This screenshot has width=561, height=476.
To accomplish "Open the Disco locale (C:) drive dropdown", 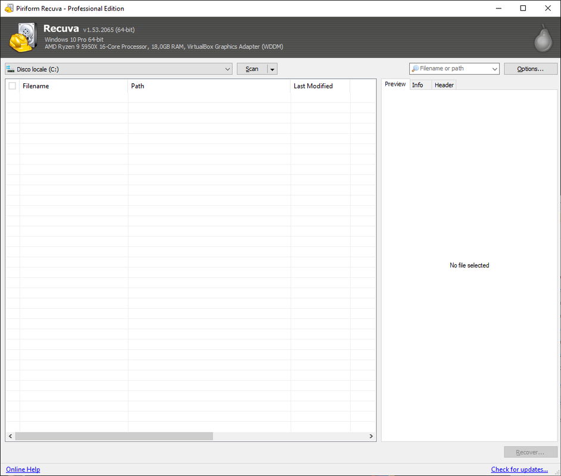I will click(119, 69).
